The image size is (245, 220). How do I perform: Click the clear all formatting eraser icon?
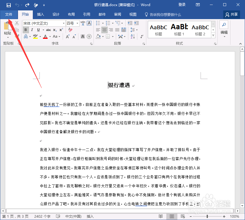pyautogui.click(x=70, y=30)
